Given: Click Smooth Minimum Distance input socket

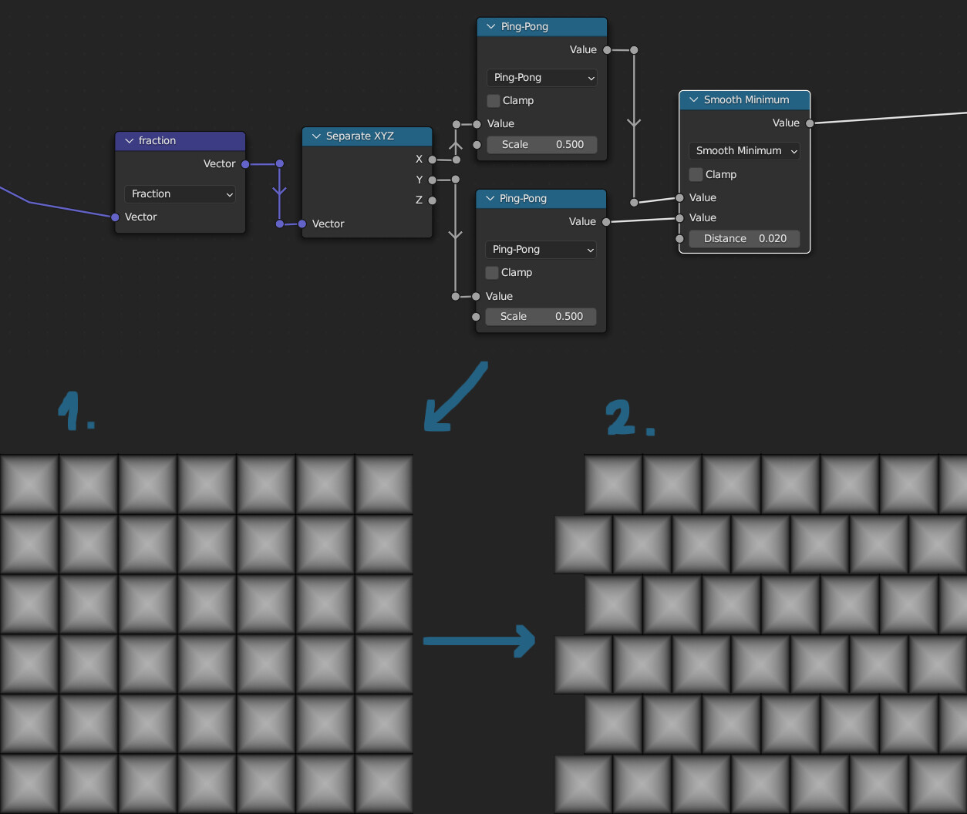Looking at the screenshot, I should (x=679, y=239).
